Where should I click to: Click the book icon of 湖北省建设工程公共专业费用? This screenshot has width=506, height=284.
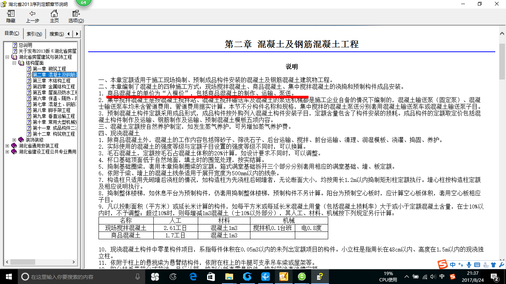(x=14, y=152)
